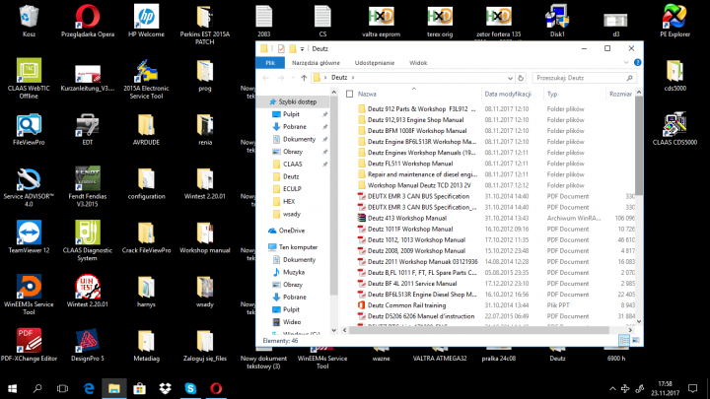Sort files by the Data modyfikacji column
710x399 pixels.
(508, 94)
